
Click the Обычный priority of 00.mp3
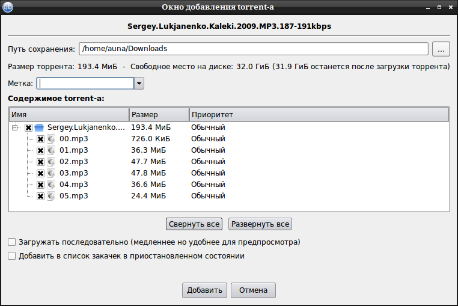[x=208, y=139]
